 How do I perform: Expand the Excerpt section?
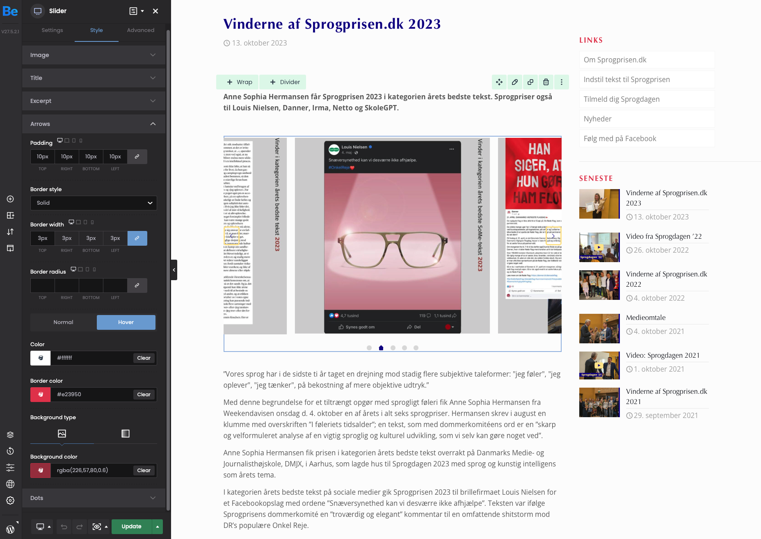(x=94, y=101)
